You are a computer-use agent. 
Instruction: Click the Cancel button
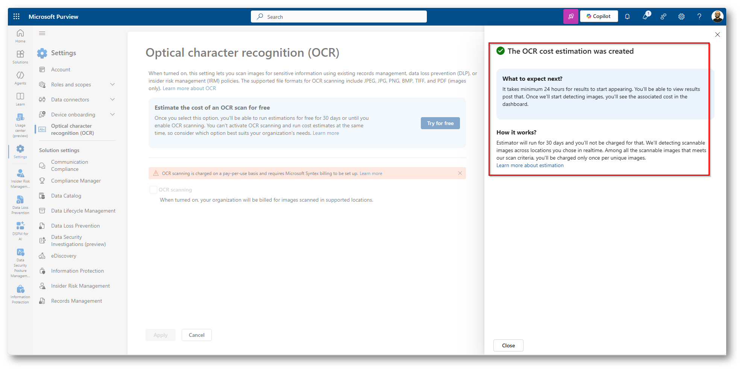(197, 335)
